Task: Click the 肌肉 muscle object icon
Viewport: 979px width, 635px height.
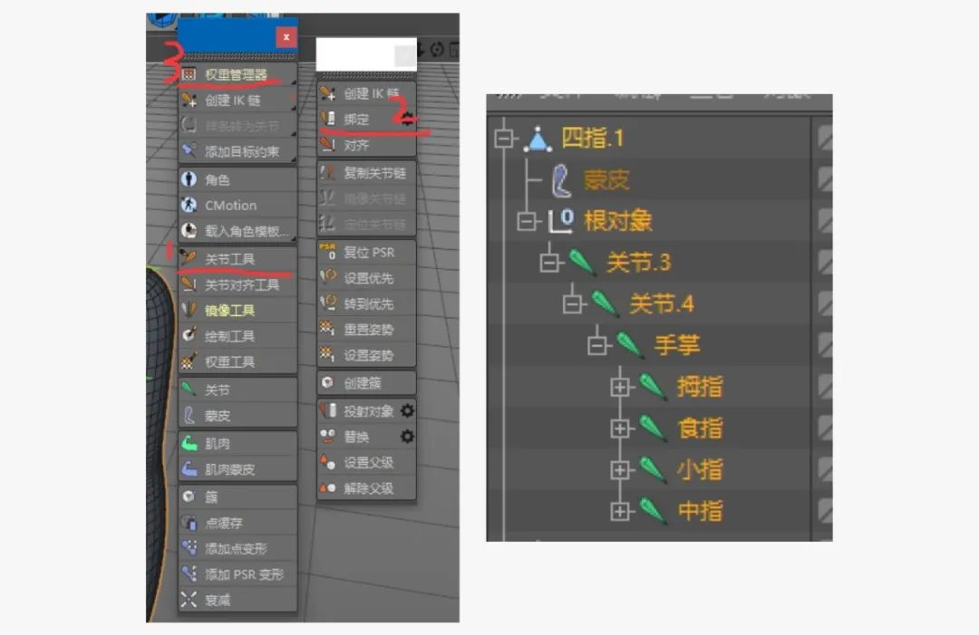Action: (189, 444)
